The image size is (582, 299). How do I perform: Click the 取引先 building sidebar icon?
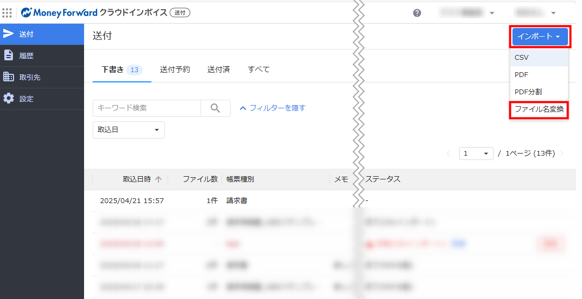coord(8,77)
